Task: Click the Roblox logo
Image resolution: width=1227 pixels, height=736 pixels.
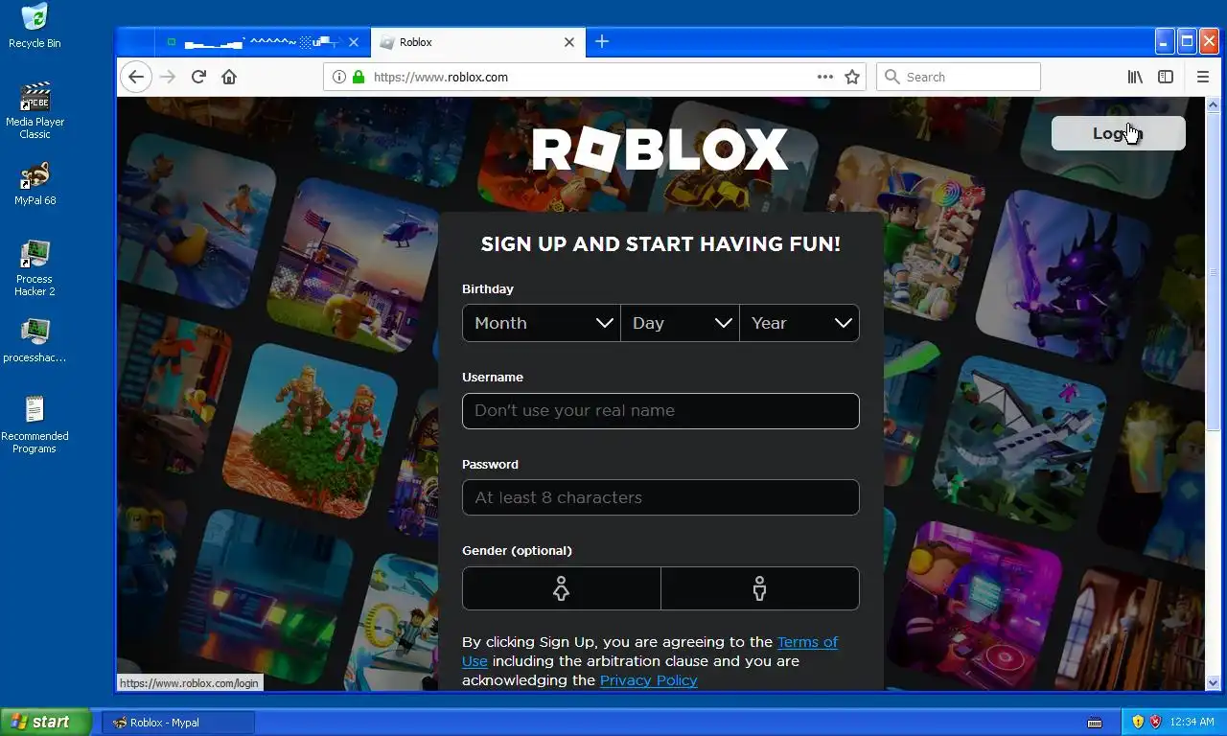Action: (660, 150)
